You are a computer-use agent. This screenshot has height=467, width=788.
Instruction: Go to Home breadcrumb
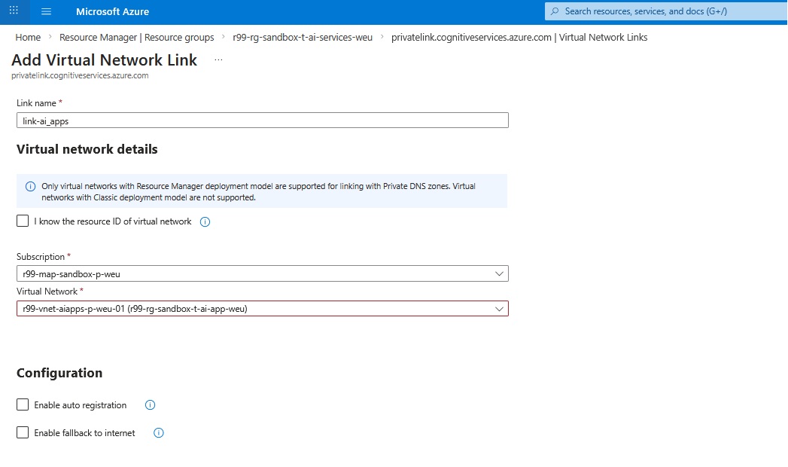tap(28, 38)
